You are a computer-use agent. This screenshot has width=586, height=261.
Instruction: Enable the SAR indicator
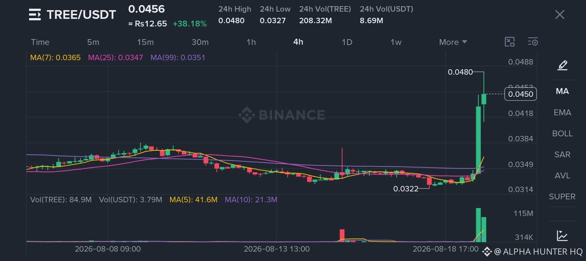click(x=562, y=154)
